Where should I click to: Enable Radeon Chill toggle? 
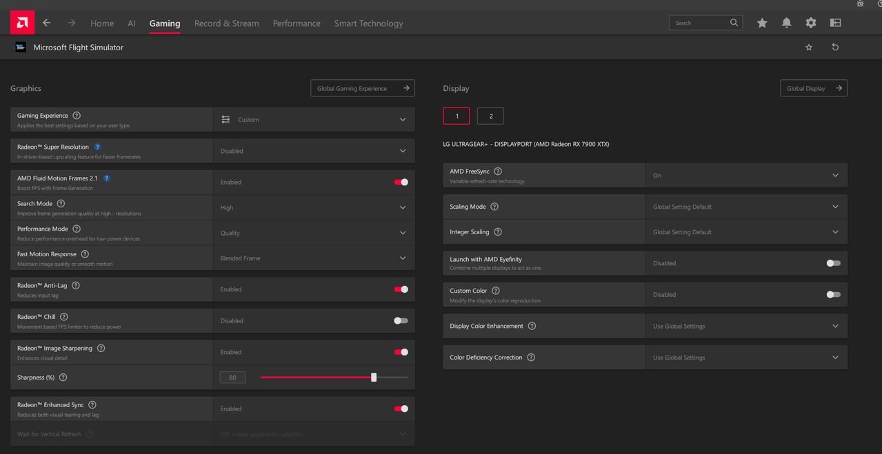pyautogui.click(x=401, y=320)
